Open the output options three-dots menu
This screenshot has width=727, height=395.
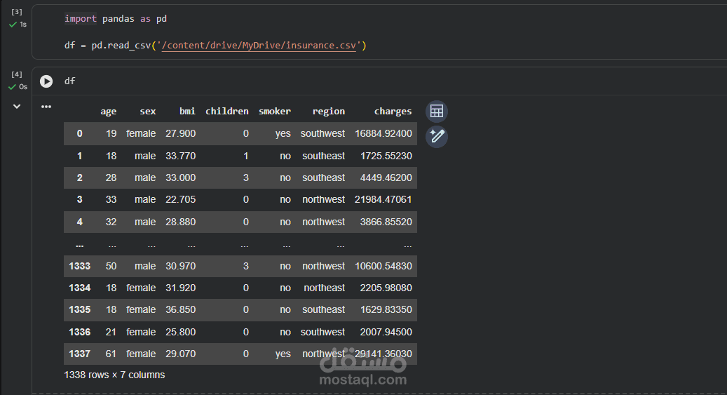(x=46, y=107)
